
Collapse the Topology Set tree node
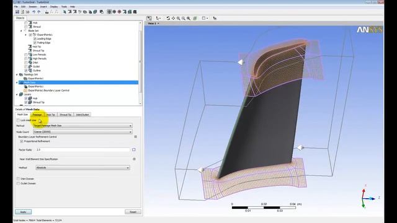coord(17,74)
